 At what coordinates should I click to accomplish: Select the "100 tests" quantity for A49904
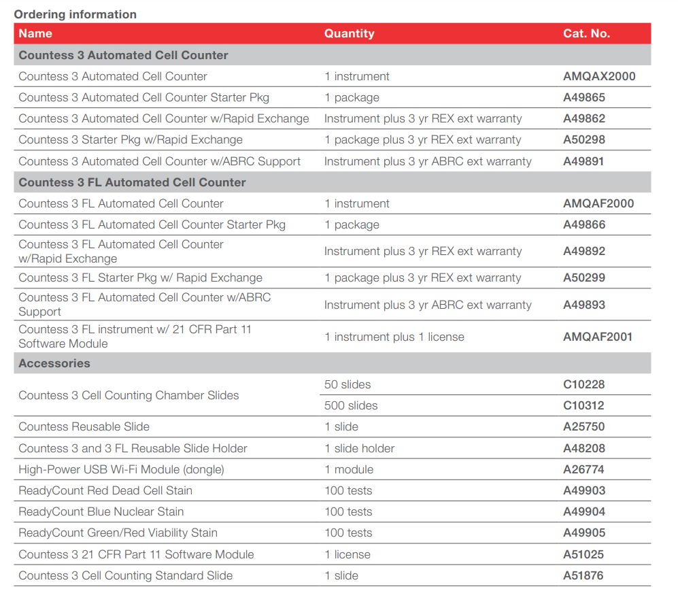point(348,512)
